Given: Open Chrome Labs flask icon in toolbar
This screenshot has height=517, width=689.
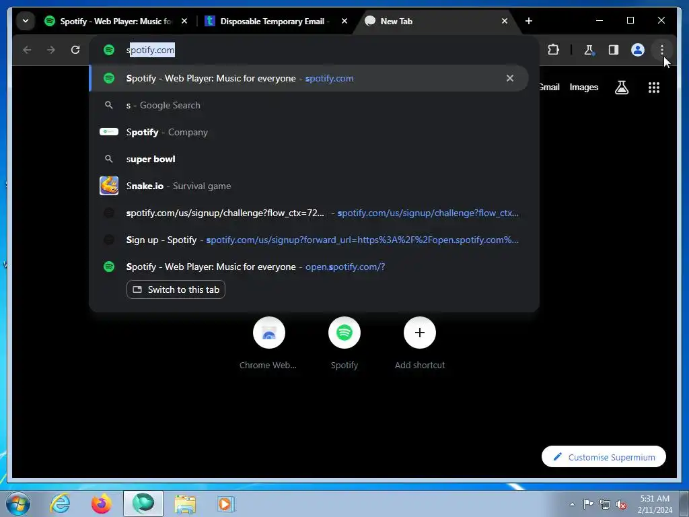Looking at the screenshot, I should [x=589, y=50].
